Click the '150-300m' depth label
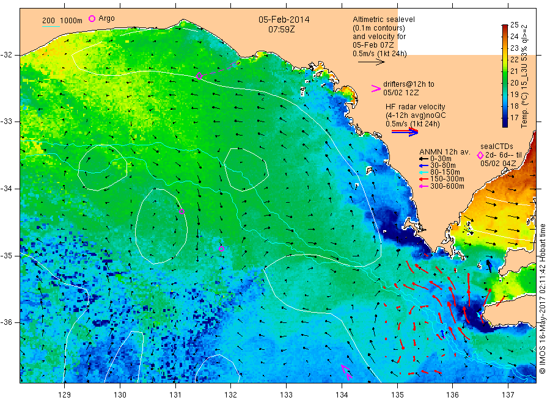 (447, 179)
